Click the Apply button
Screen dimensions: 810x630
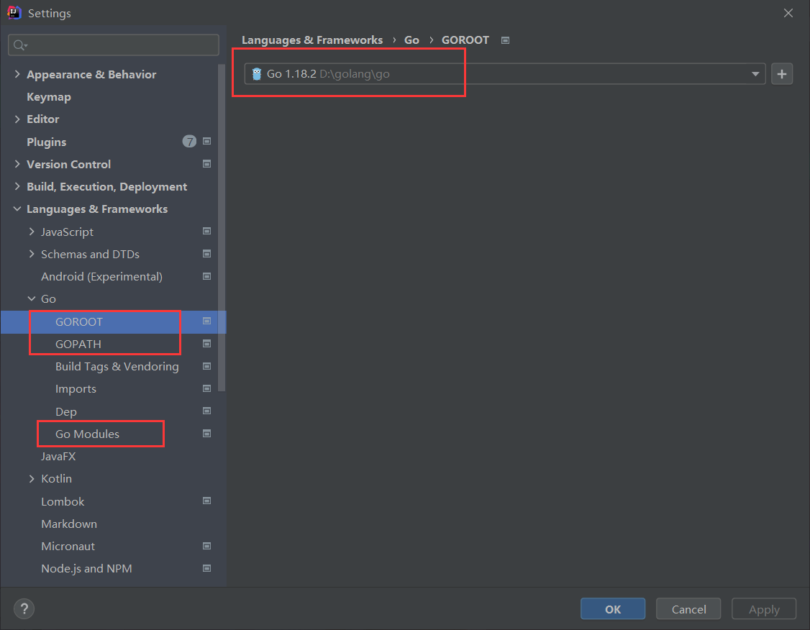(x=764, y=609)
